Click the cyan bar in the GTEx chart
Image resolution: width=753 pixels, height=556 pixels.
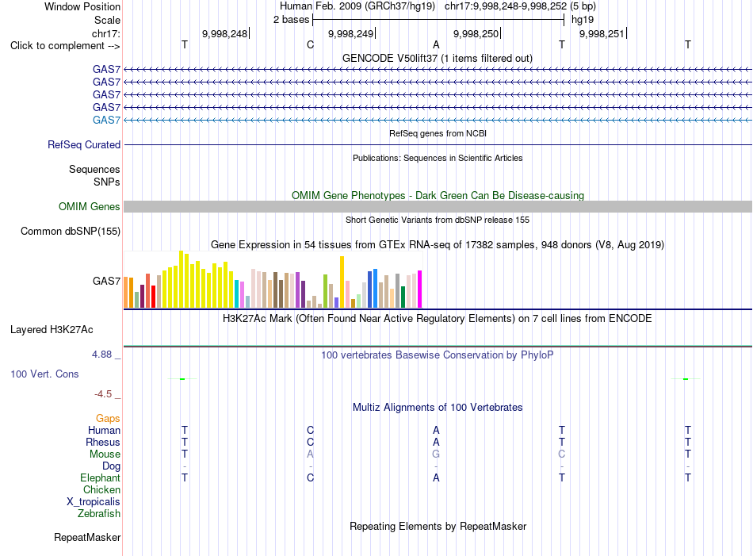tap(237, 293)
